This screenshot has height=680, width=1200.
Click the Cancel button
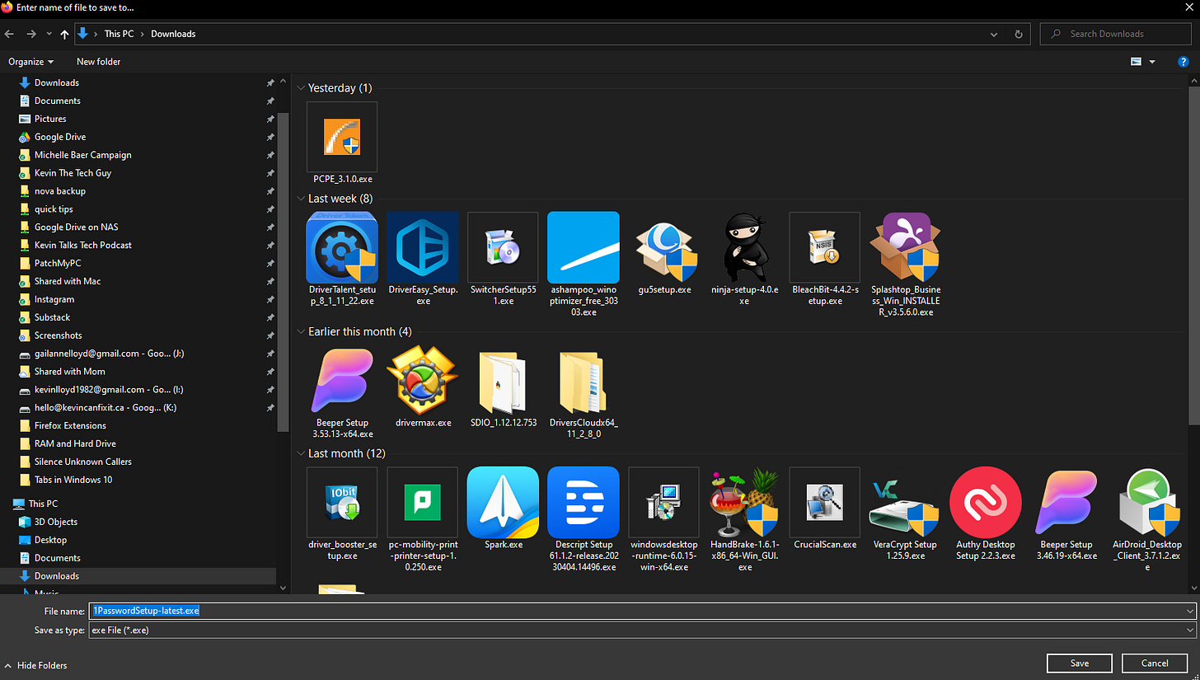[x=1154, y=663]
